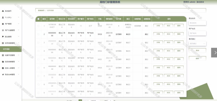217x101 pixels.
Task: Click 删除 for row 9 (1111111111)
Action: pyautogui.click(x=179, y=93)
